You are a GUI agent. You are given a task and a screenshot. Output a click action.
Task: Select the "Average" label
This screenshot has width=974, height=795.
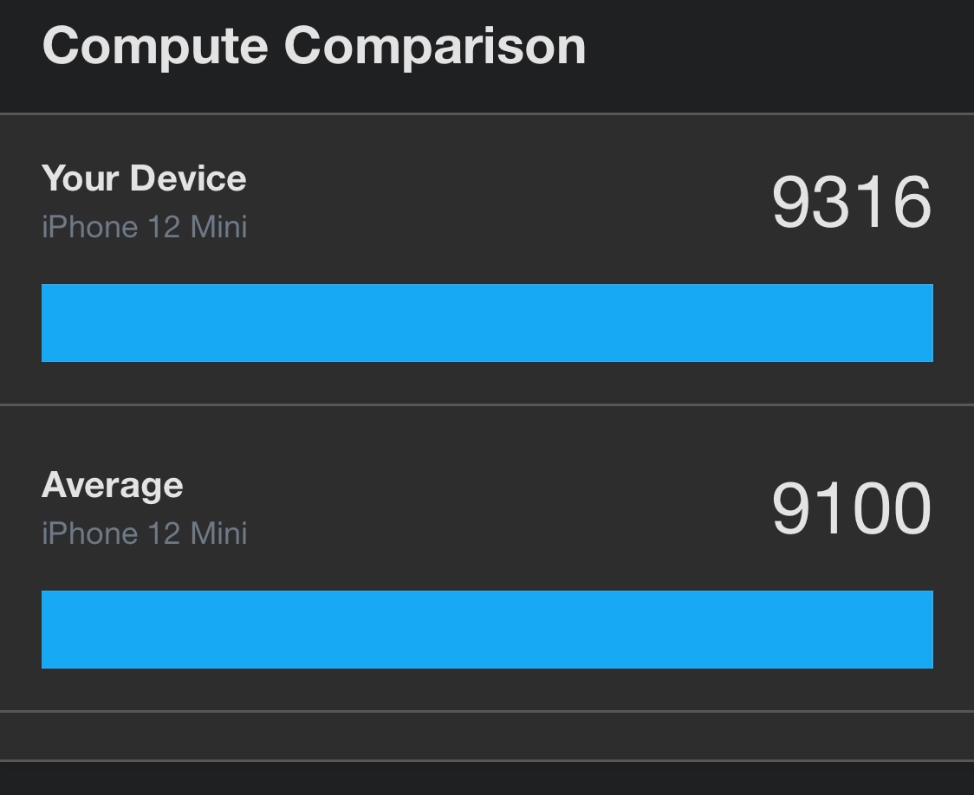point(113,485)
